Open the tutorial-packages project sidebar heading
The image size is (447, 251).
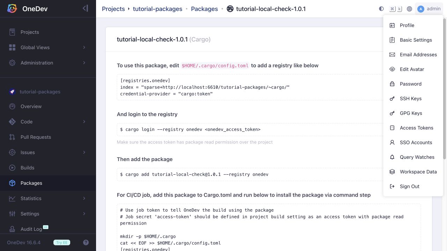tap(40, 92)
